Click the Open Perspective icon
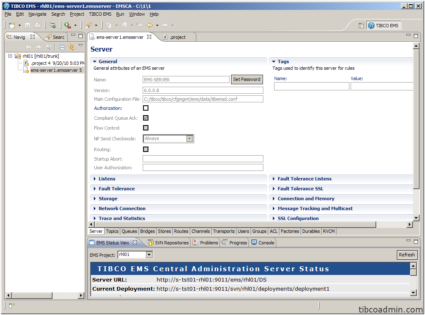This screenshot has width=425, height=315. point(361,26)
